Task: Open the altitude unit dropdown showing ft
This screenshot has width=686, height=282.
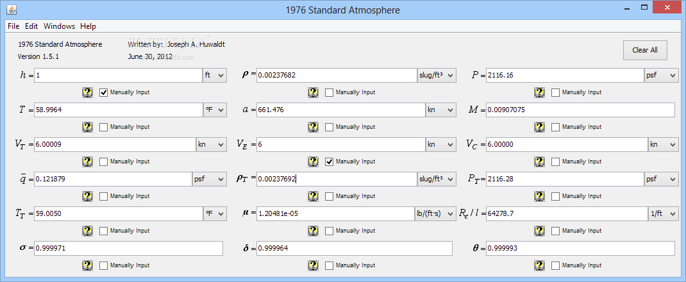Action: 215,76
